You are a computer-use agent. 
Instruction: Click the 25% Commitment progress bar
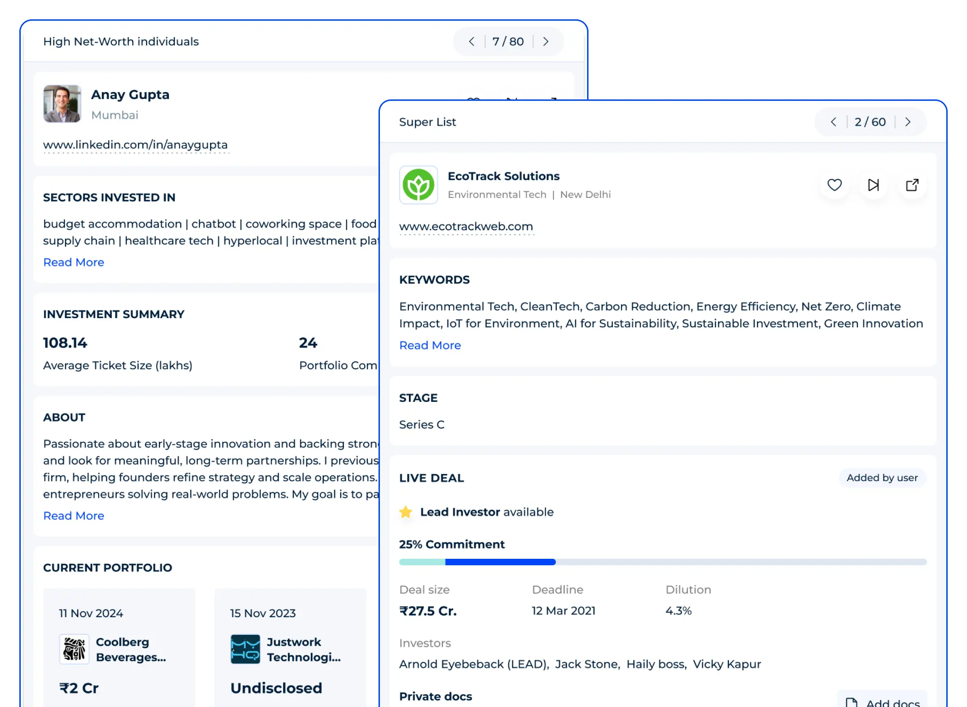click(x=663, y=562)
